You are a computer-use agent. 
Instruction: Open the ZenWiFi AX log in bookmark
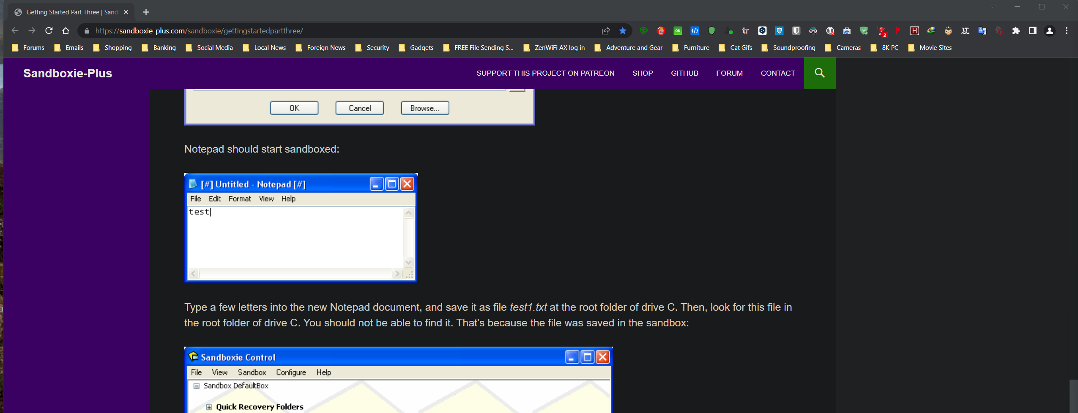point(554,48)
